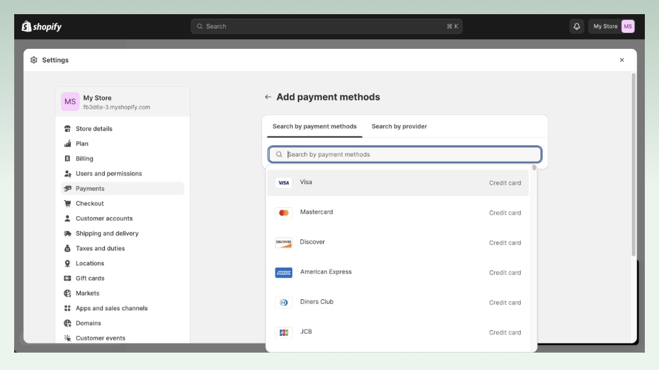659x370 pixels.
Task: Click the Shopify logo in the header
Action: tap(42, 26)
